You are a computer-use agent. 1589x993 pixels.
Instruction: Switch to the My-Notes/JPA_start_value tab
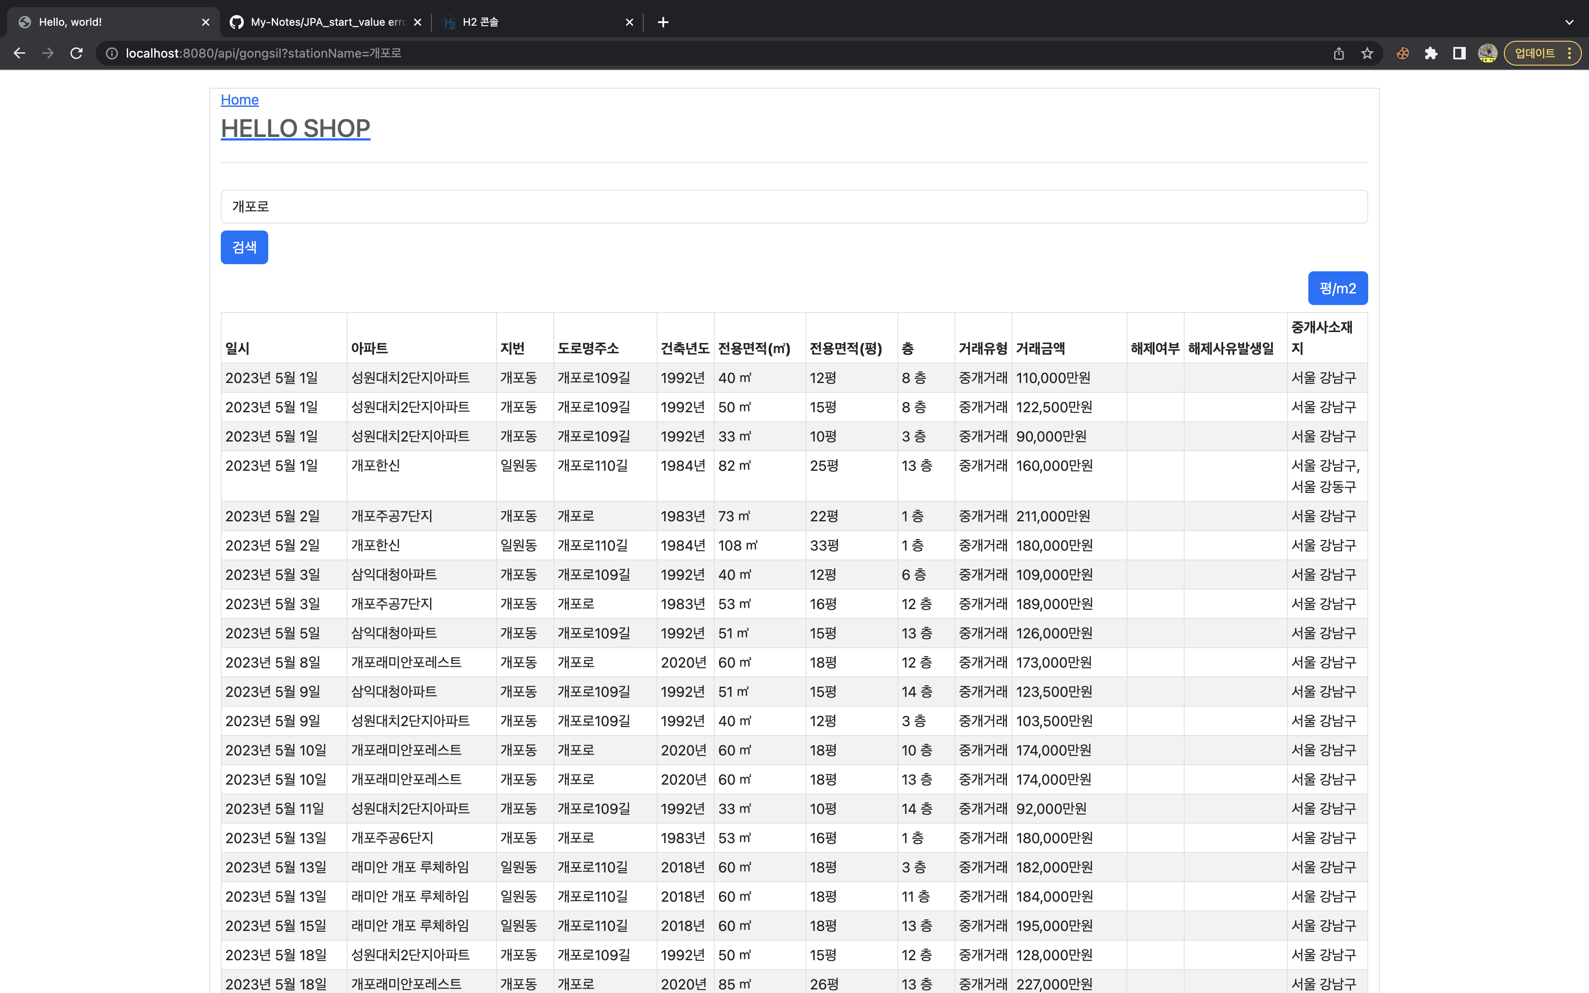(x=322, y=22)
